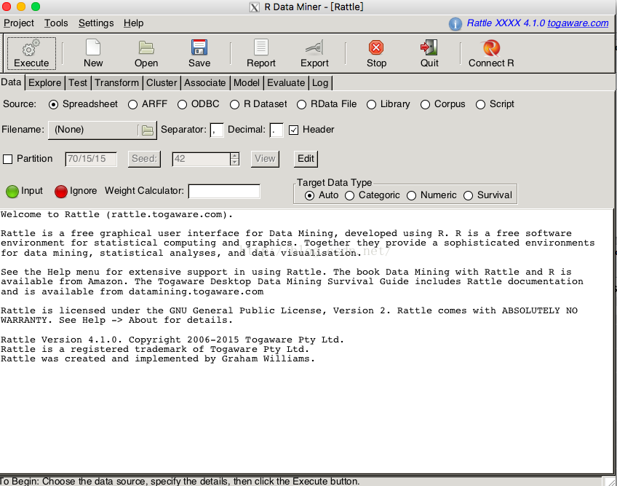Click the blue info icon beside Rattle version
Image resolution: width=617 pixels, height=486 pixels.
(x=455, y=24)
